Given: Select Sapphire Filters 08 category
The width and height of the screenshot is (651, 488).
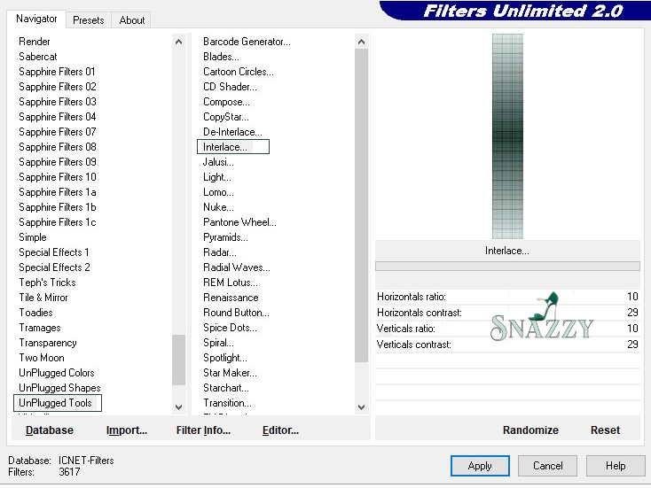Looking at the screenshot, I should [x=58, y=147].
